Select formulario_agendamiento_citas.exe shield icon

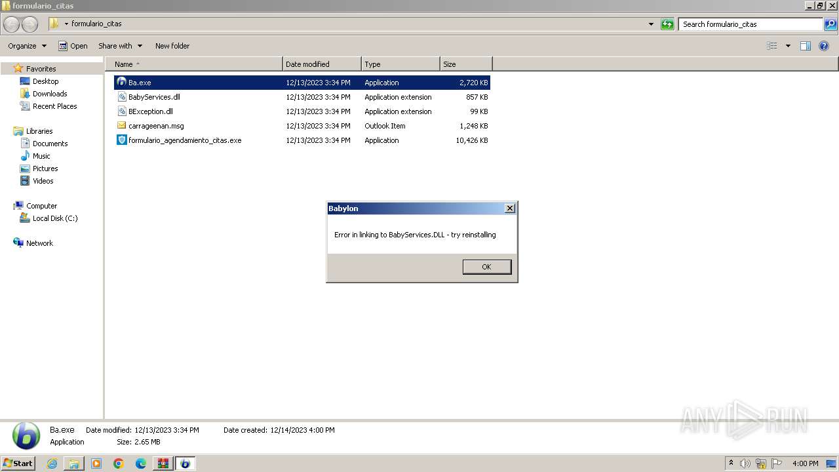pos(122,140)
